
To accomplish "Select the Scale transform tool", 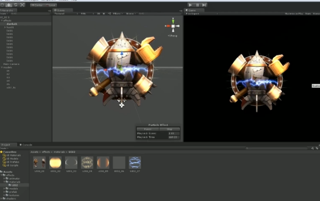I will coord(22,5).
